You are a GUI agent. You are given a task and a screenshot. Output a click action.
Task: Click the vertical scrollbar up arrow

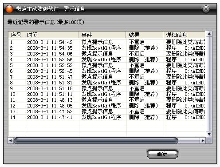[209, 34]
